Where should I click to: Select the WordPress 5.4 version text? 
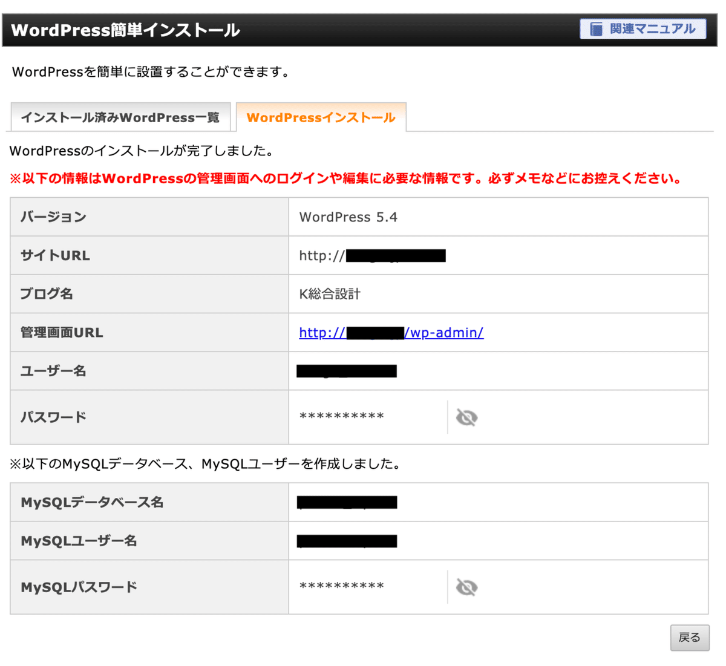[348, 217]
